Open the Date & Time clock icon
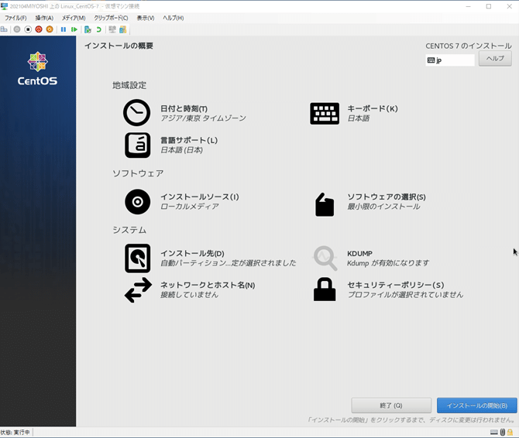The image size is (519, 438). tap(136, 112)
